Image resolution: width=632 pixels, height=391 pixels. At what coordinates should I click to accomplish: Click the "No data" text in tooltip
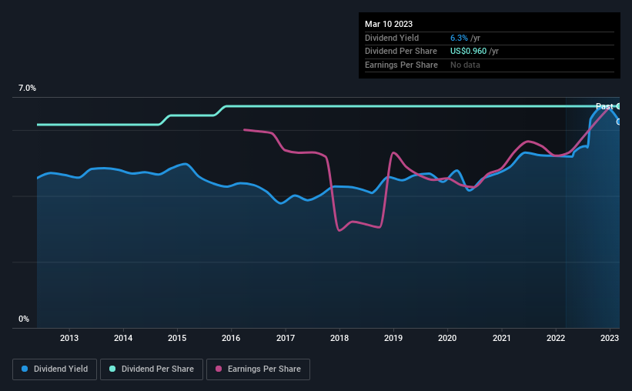465,65
